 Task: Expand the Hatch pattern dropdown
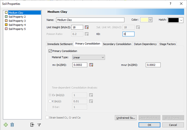point(181,20)
